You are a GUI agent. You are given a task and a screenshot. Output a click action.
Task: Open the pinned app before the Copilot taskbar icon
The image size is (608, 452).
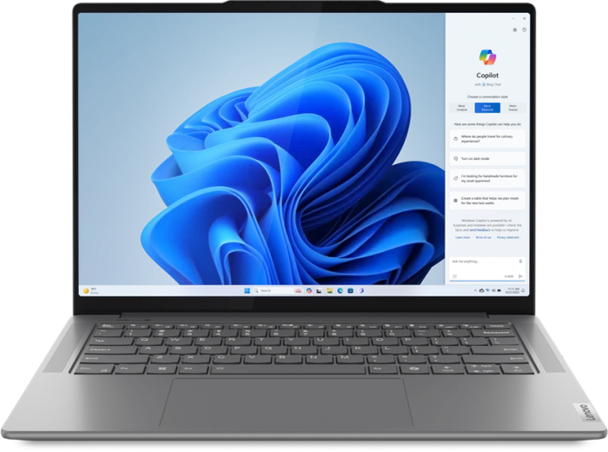(298, 290)
